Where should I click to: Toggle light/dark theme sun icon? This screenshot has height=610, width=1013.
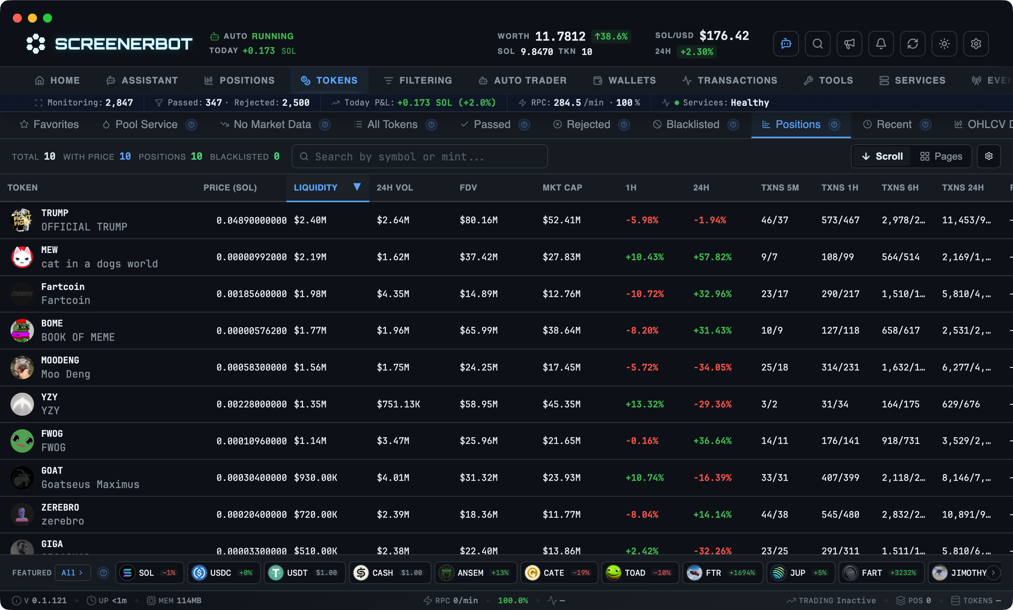[944, 44]
